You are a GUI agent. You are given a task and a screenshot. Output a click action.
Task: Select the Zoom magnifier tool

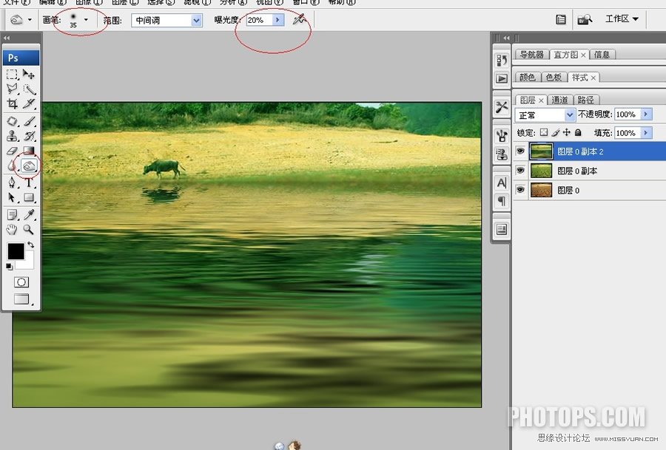point(28,230)
